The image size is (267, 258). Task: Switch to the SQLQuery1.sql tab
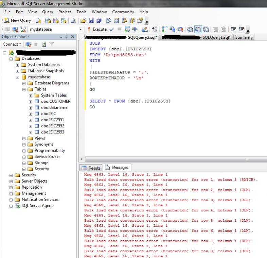(x=196, y=37)
